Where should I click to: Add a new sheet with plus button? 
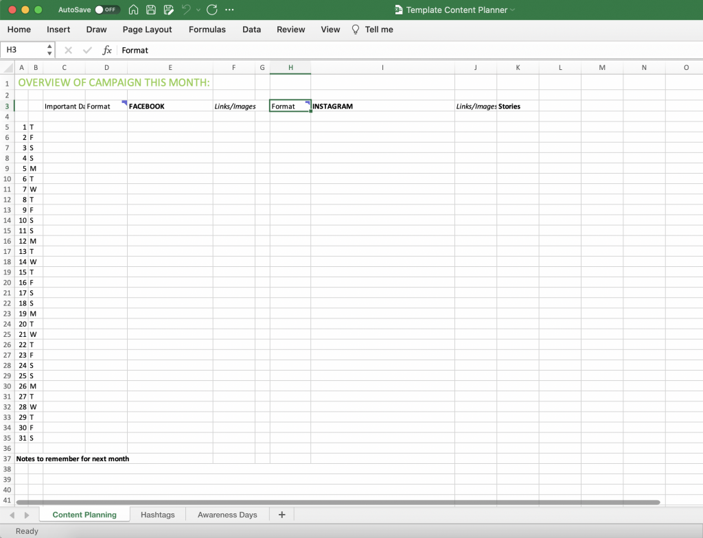(x=281, y=515)
